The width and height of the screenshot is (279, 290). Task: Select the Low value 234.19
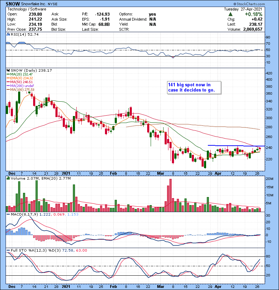35,24
